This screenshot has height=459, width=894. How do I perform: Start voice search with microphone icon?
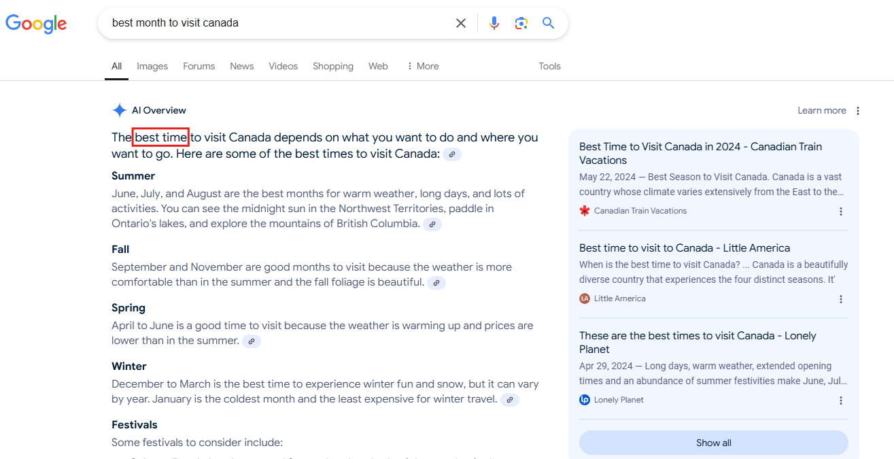pos(494,23)
